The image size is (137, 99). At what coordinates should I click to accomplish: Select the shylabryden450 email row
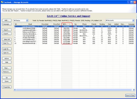[74, 38]
